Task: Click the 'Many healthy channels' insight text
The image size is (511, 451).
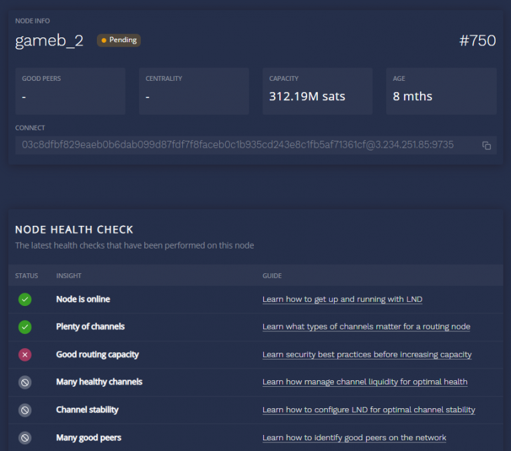Action: click(x=99, y=382)
